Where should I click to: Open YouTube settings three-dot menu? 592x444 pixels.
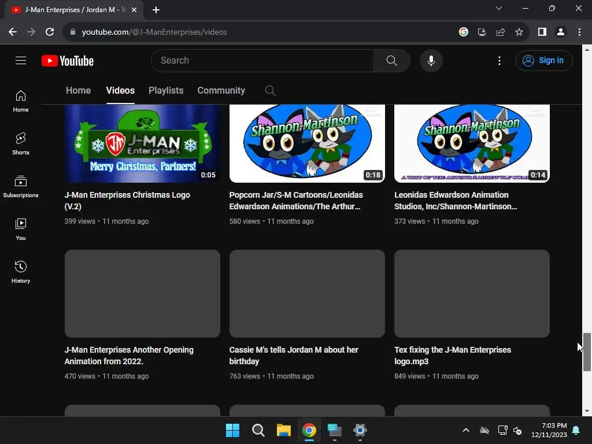tap(499, 61)
